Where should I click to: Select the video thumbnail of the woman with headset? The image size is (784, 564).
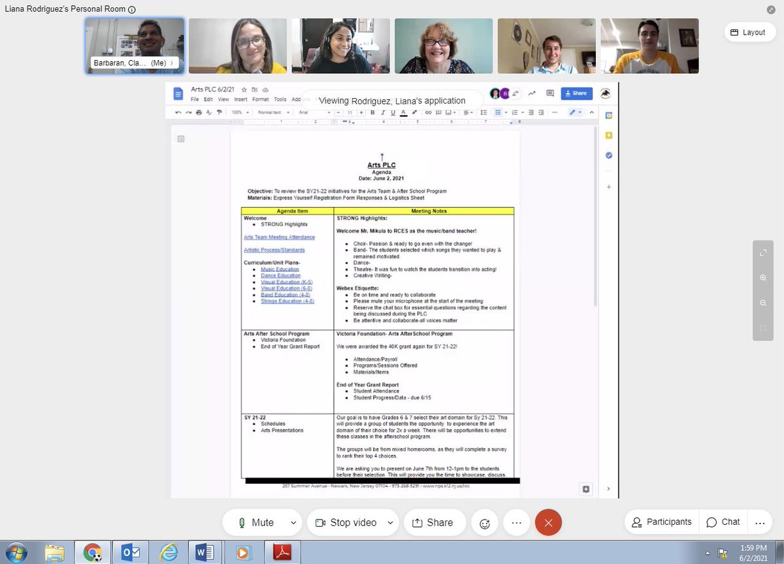[340, 45]
